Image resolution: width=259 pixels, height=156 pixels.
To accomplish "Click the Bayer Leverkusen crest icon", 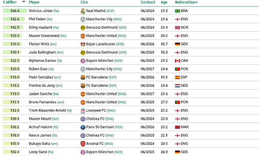I will click(83, 44).
